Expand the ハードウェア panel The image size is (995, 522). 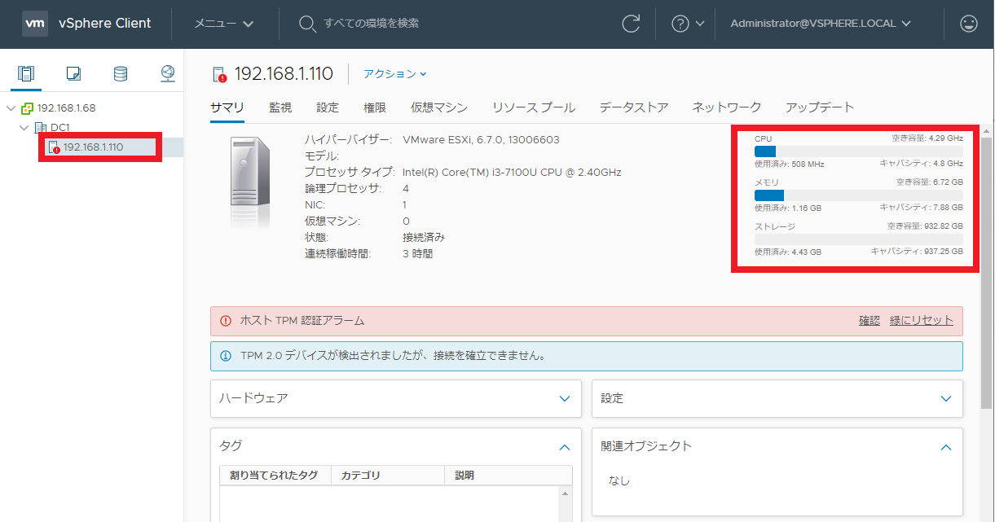coord(565,398)
